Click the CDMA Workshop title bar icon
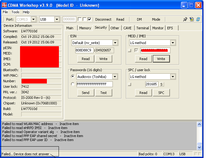 (x=4, y=5)
